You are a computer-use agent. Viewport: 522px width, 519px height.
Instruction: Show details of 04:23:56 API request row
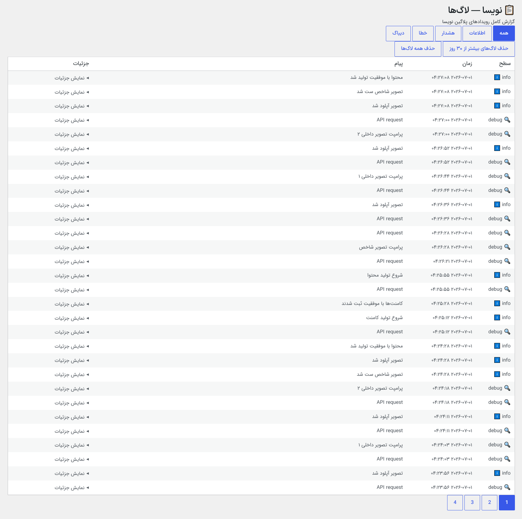(72, 488)
